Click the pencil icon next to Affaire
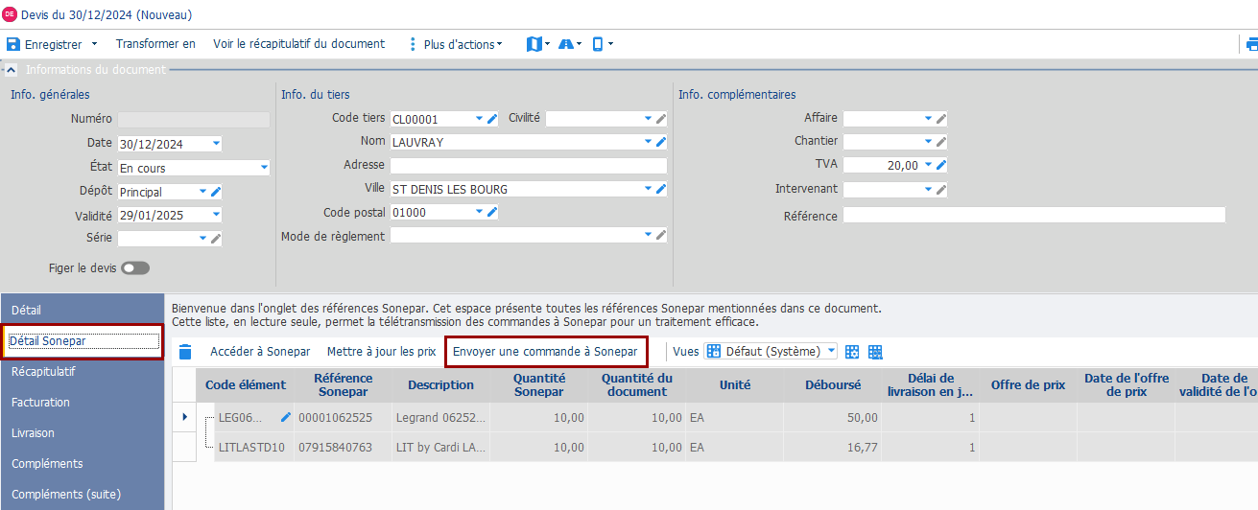Image resolution: width=1258 pixels, height=510 pixels. [941, 119]
